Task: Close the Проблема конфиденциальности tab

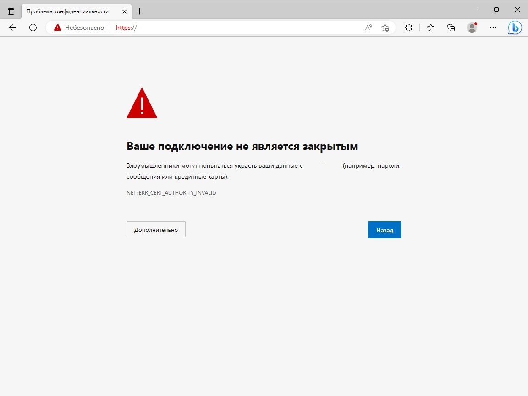Action: click(x=124, y=11)
